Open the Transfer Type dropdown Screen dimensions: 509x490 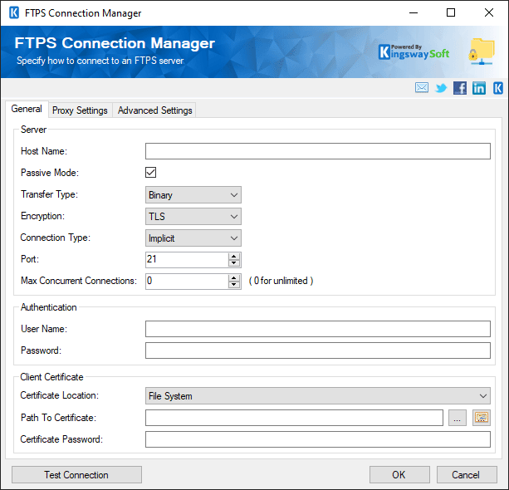pyautogui.click(x=193, y=195)
